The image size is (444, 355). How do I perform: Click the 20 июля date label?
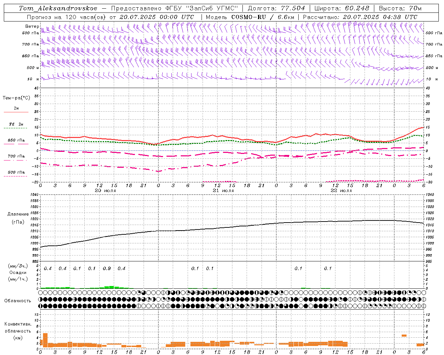click(105, 191)
